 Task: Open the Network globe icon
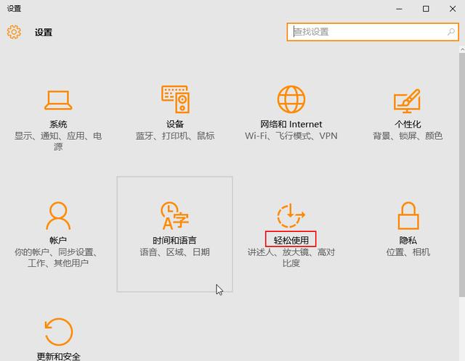pos(291,99)
